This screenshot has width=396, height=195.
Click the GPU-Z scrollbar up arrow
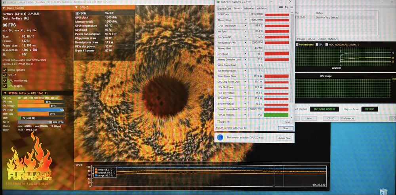coord(292,12)
